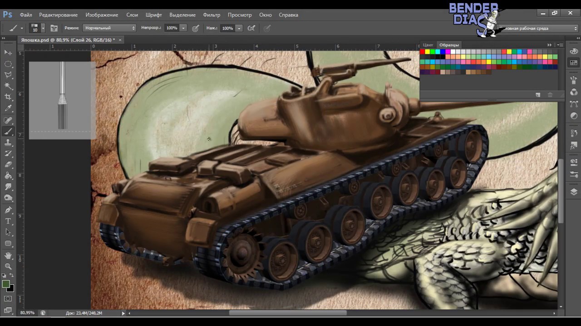Image resolution: width=581 pixels, height=326 pixels.
Task: Toggle pressure control for opacity
Action: coord(196,28)
